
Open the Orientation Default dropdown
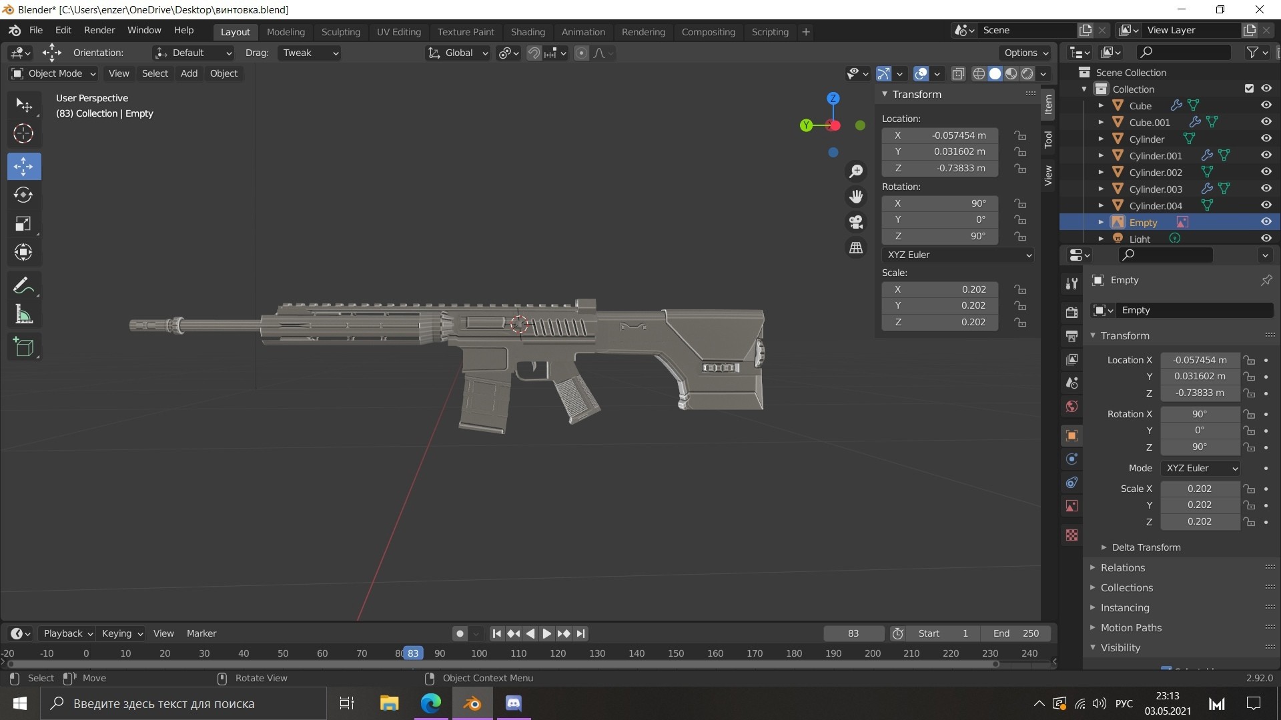[192, 53]
